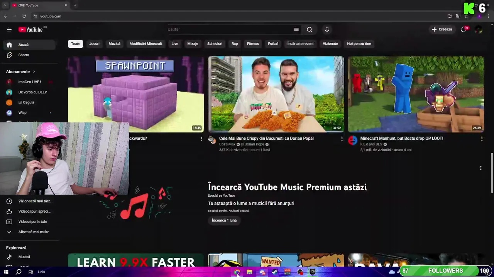Select the Mixaje filter chip

tap(193, 44)
